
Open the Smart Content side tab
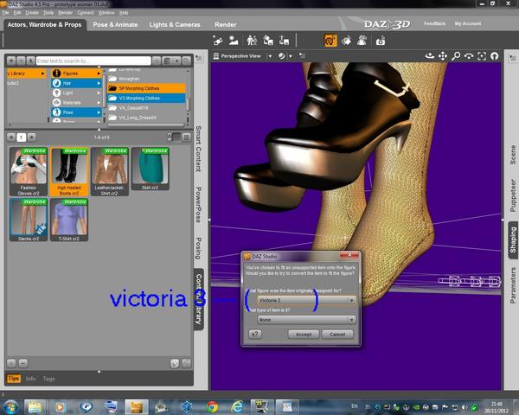tap(199, 149)
